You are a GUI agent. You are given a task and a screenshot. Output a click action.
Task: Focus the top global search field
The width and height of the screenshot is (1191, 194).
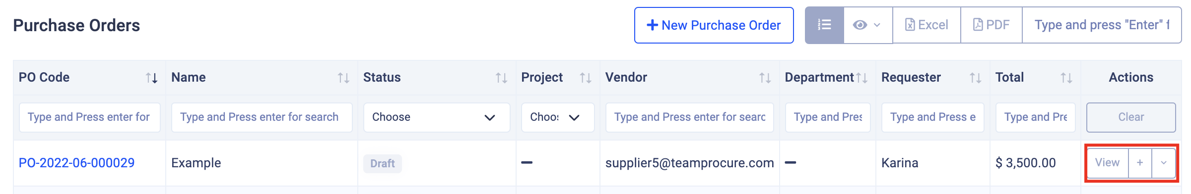pos(1102,25)
